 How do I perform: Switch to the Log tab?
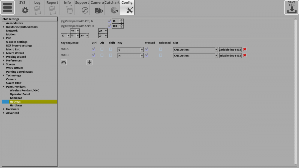37,8
